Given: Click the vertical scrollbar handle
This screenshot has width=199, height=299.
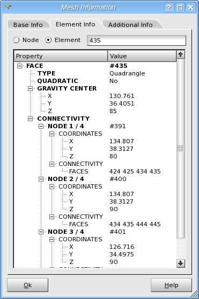Looking at the screenshot, I should point(181,148).
